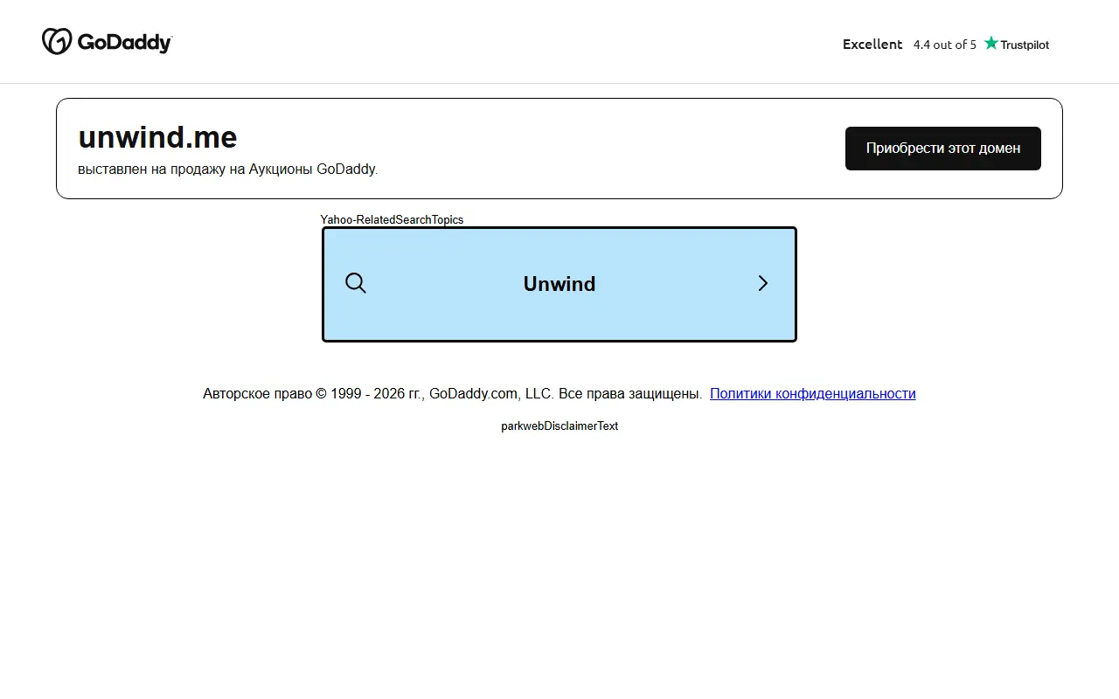This screenshot has width=1119, height=699.
Task: Click the unwind.me domain heading
Action: click(157, 137)
